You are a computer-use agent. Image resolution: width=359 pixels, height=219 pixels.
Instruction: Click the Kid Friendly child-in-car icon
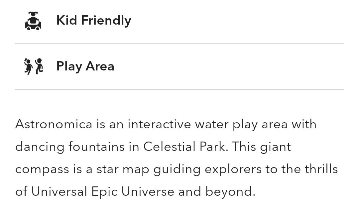coord(33,21)
